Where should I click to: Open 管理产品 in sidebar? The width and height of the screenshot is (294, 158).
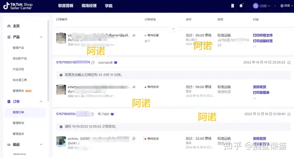[x=18, y=48]
